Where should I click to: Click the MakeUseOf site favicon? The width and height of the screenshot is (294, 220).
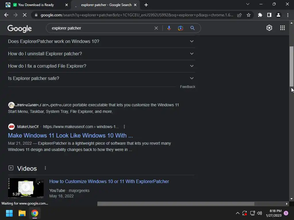click(11, 127)
